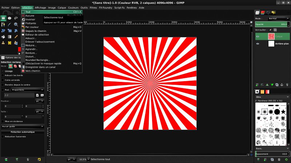Screen dimensions: 291x163
Task: Choose Vers chemin menu entry
Action: 52,71
